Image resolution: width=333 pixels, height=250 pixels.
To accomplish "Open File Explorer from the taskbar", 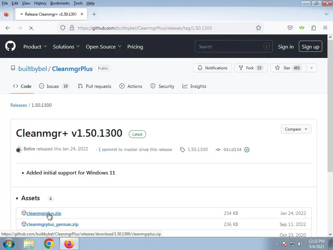I will click(x=29, y=244).
